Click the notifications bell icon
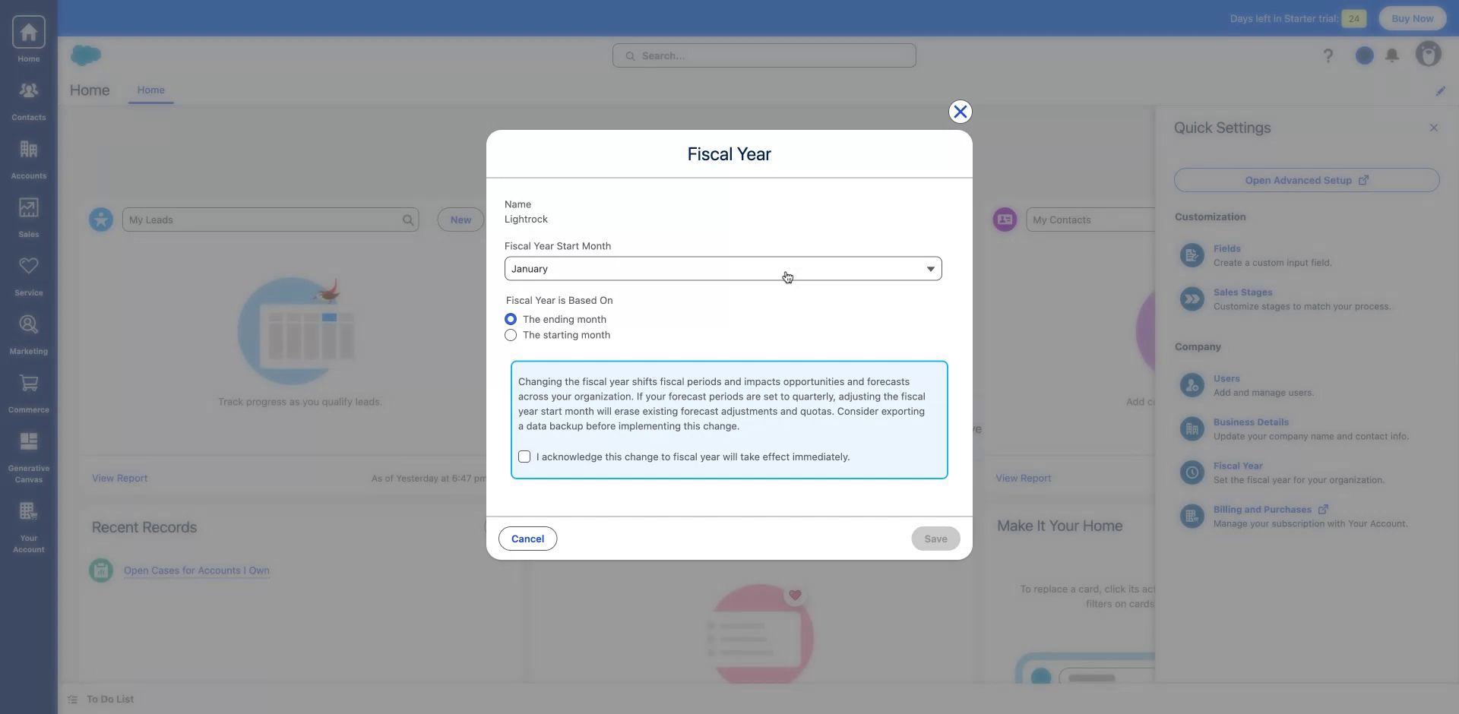The height and width of the screenshot is (714, 1459). point(1393,55)
